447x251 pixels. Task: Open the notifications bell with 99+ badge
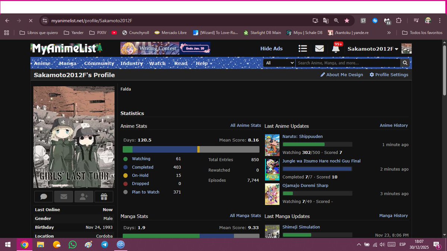pos(336,48)
